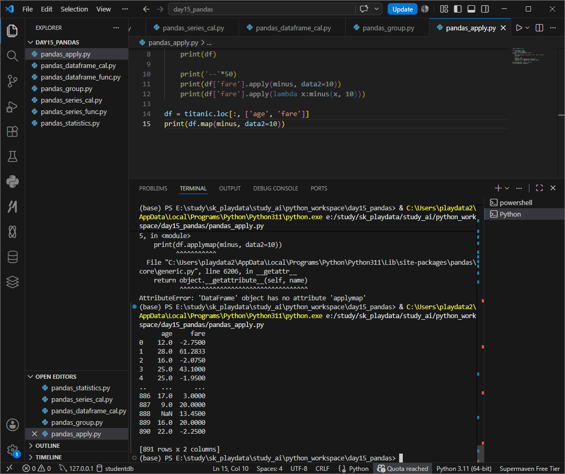This screenshot has height=474, width=565.
Task: Open the Selection menu
Action: click(x=74, y=9)
